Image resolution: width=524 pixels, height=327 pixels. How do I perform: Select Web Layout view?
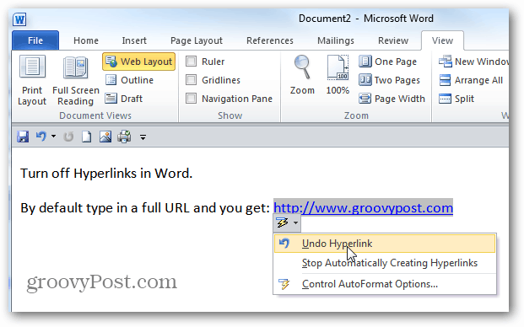138,62
